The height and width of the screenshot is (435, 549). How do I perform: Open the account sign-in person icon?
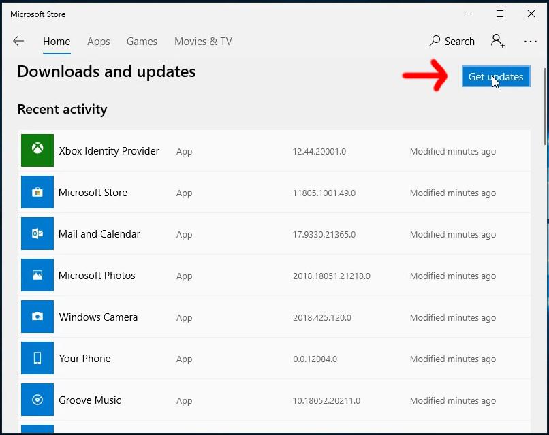[x=497, y=42]
